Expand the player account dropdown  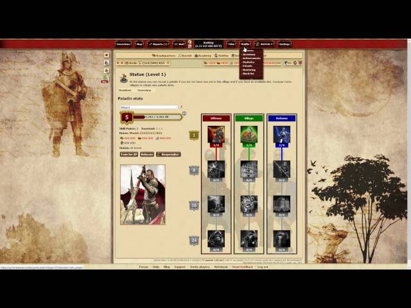coord(264,44)
